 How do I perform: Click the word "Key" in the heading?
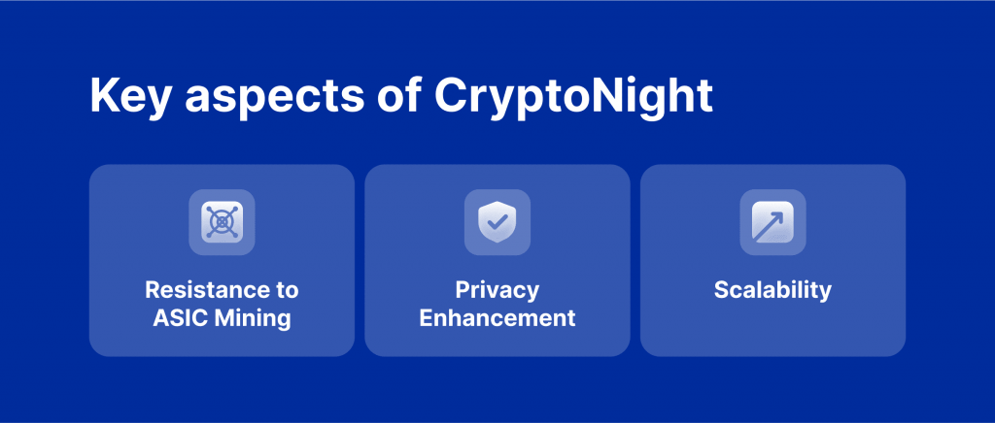point(131,96)
